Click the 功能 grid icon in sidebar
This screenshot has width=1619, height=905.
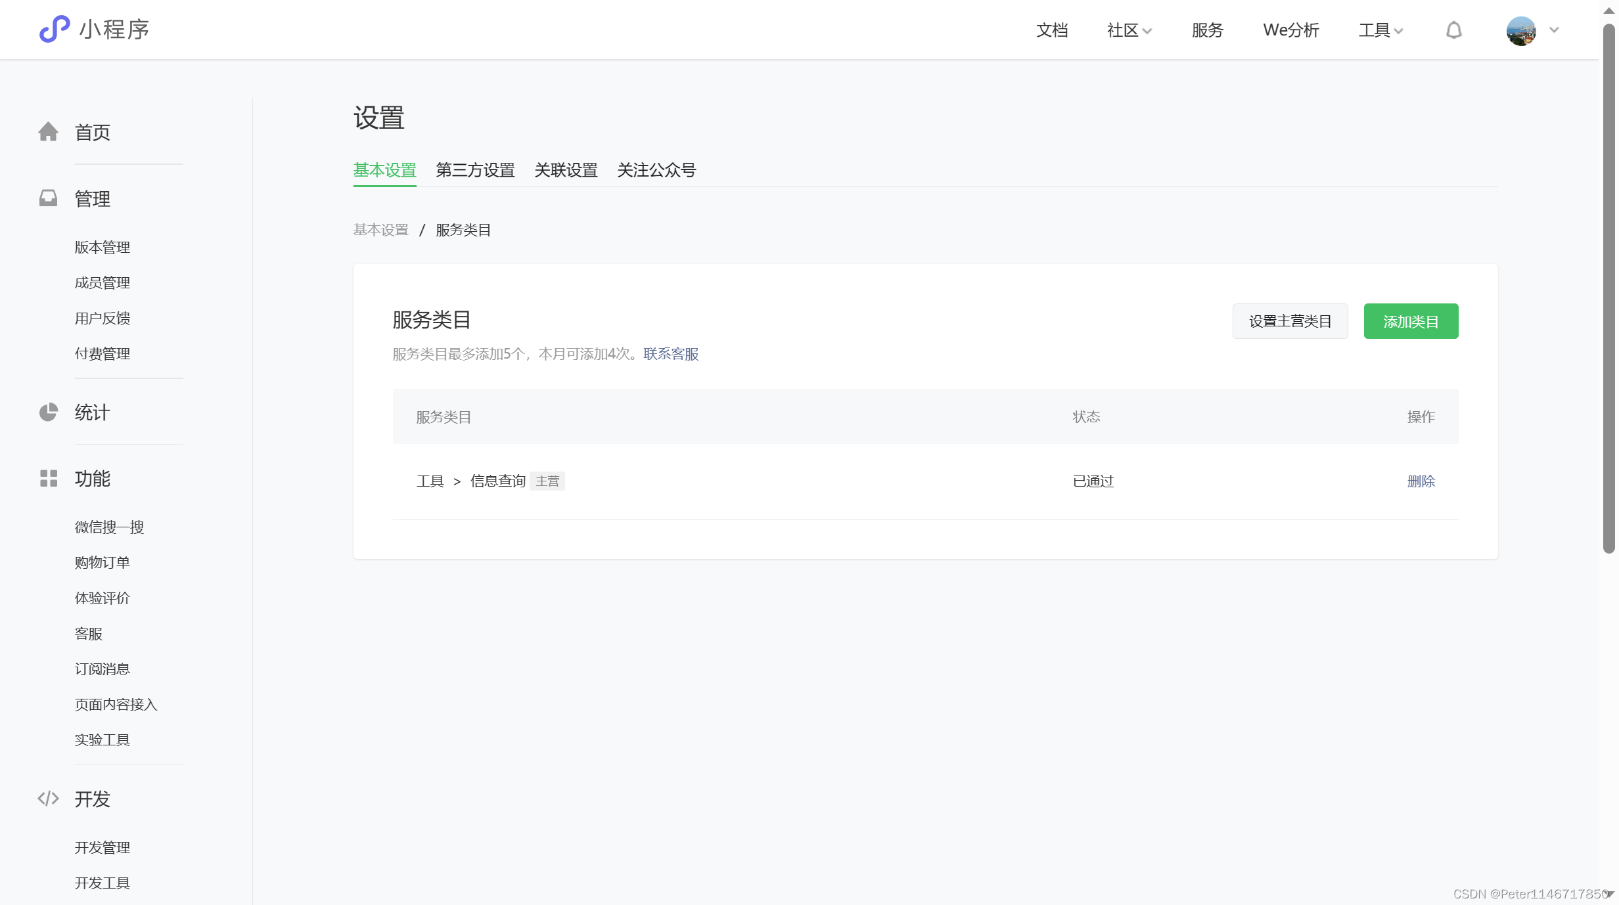tap(49, 479)
